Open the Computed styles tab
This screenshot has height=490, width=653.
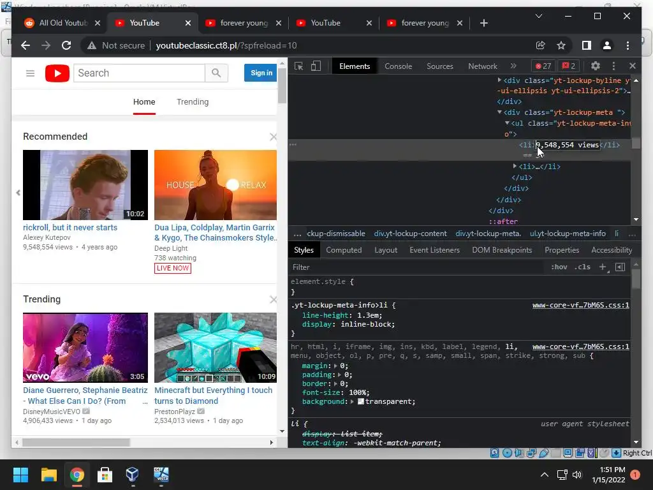point(344,250)
